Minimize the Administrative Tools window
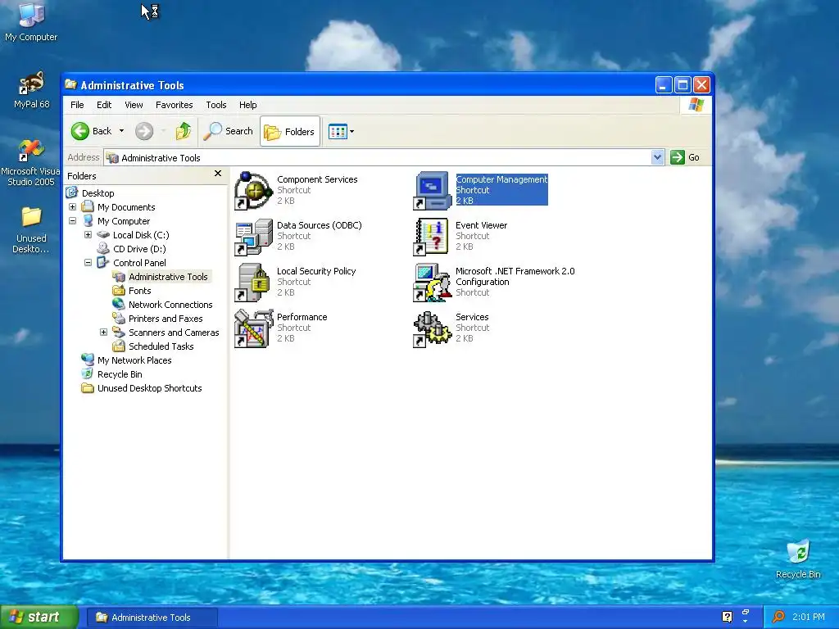 [x=664, y=85]
